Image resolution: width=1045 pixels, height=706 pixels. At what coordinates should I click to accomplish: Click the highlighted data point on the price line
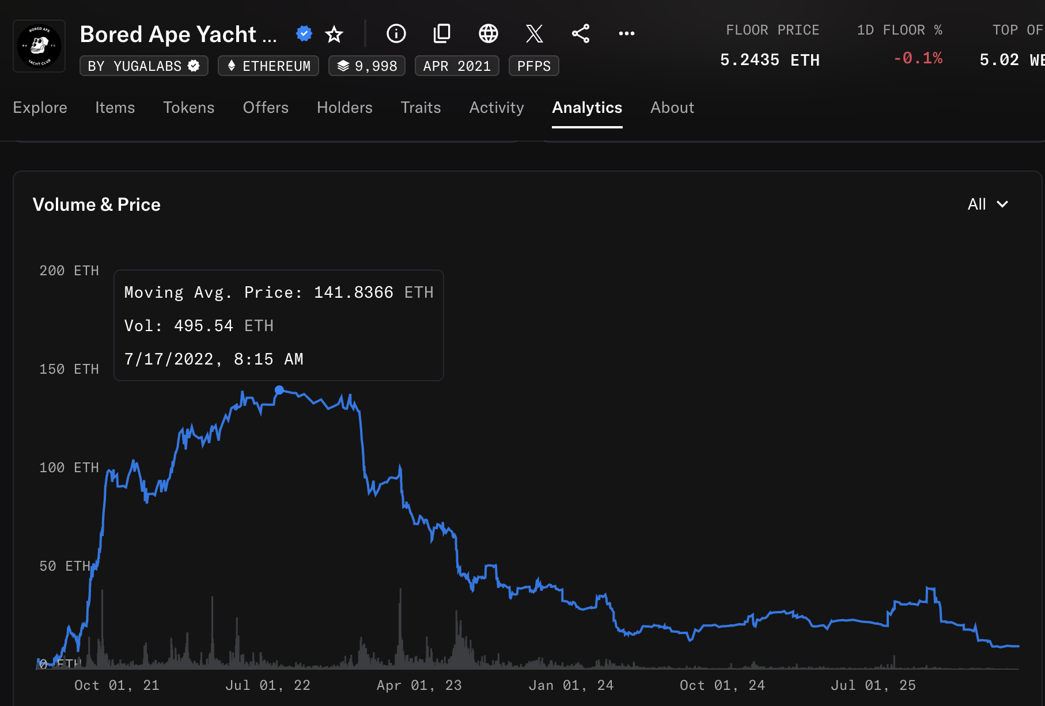pyautogui.click(x=279, y=390)
